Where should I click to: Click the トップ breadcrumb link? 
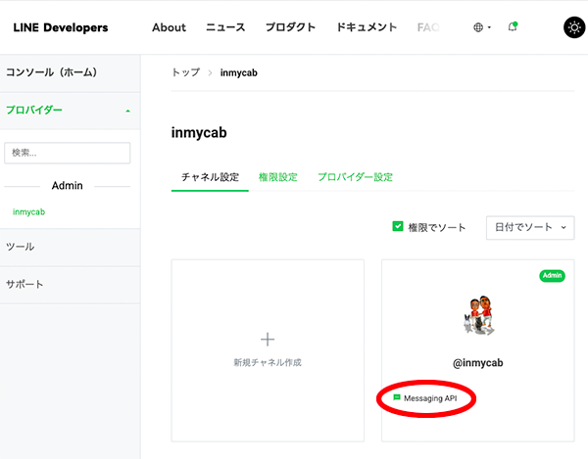click(185, 72)
